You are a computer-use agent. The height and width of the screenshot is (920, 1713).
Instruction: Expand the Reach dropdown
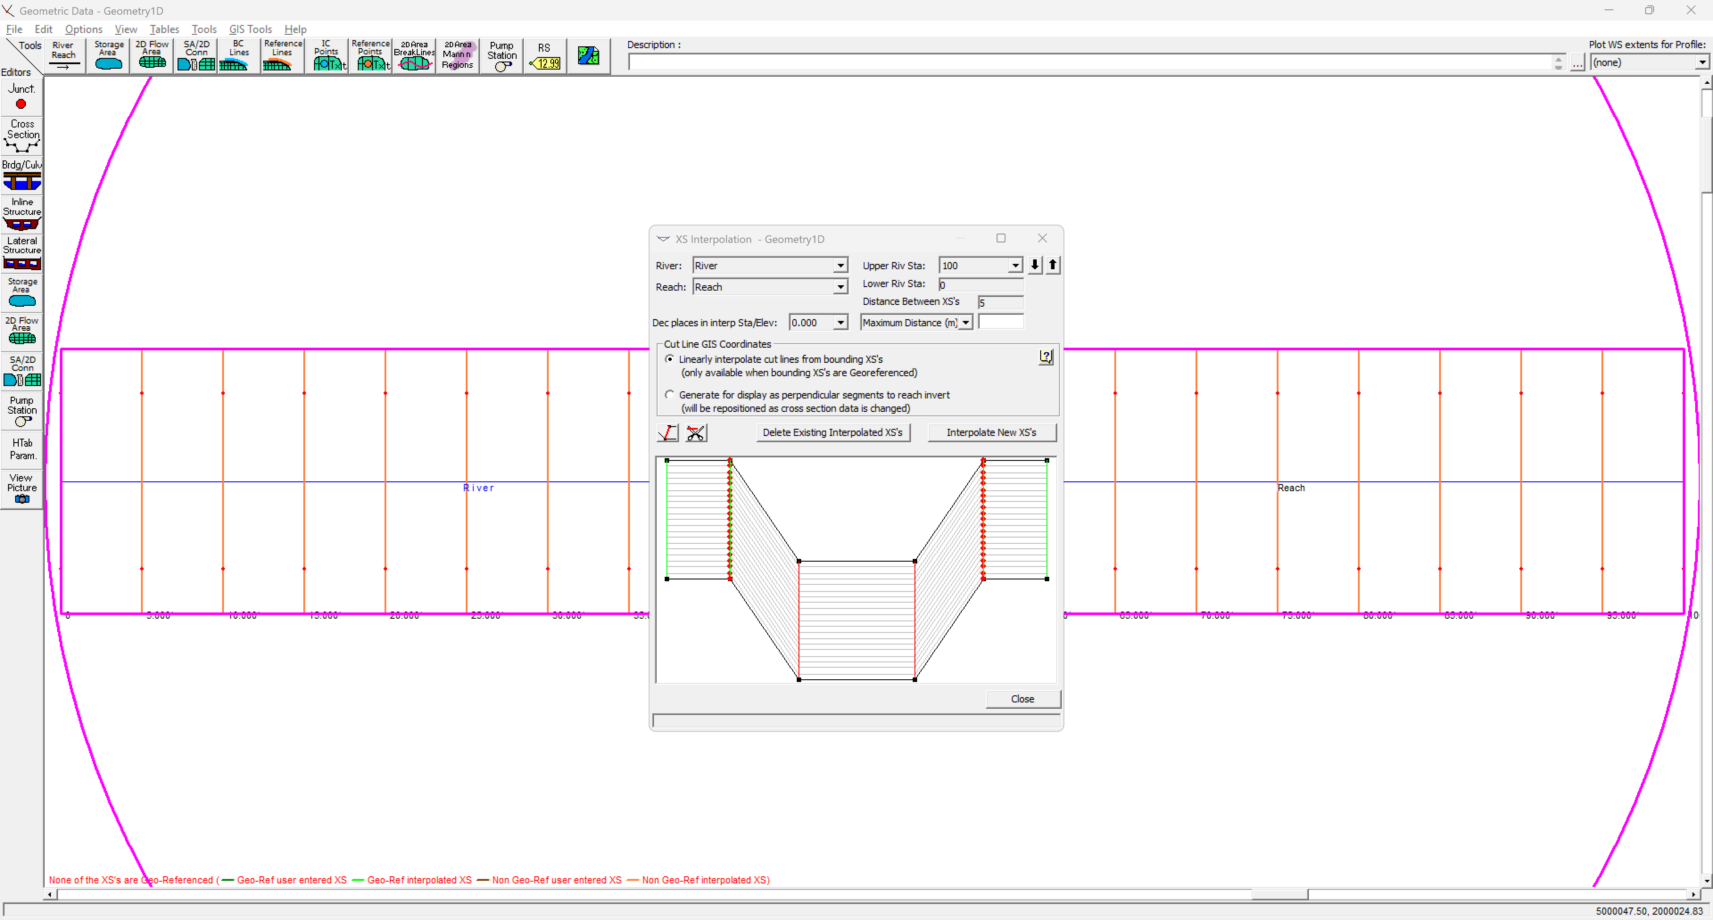coord(840,287)
